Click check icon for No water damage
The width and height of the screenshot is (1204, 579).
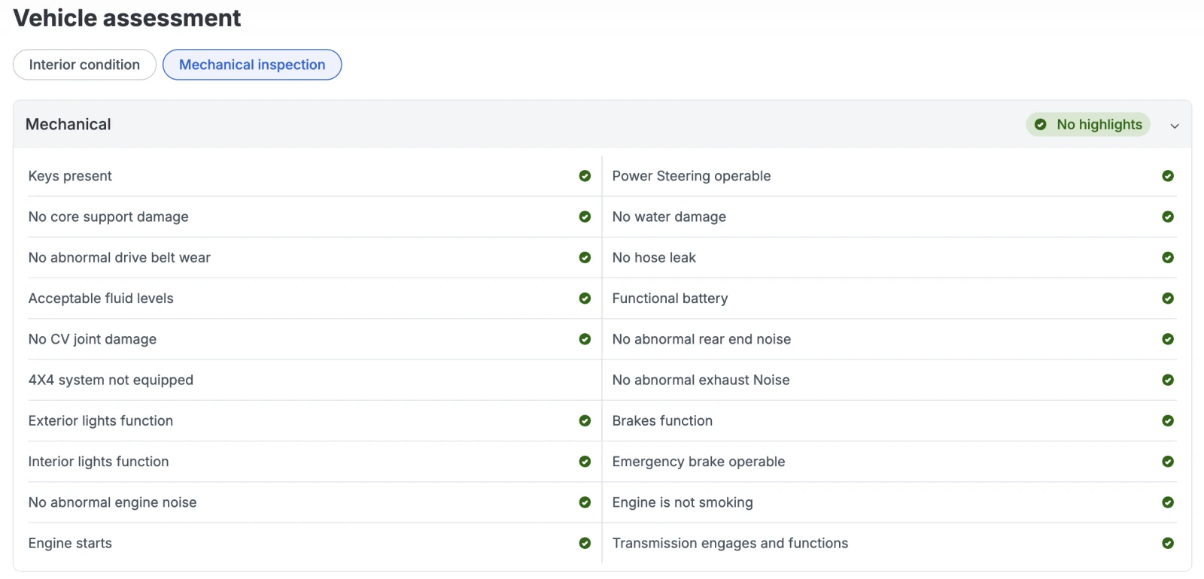(x=1168, y=217)
